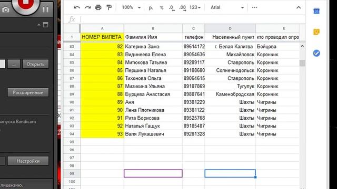This screenshot has width=337, height=189.
Task: Redo the last undone action
Action: pos(88,7)
